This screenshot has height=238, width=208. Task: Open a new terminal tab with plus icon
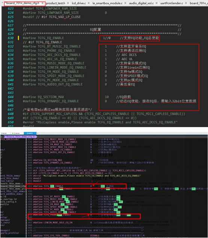click(38, 133)
